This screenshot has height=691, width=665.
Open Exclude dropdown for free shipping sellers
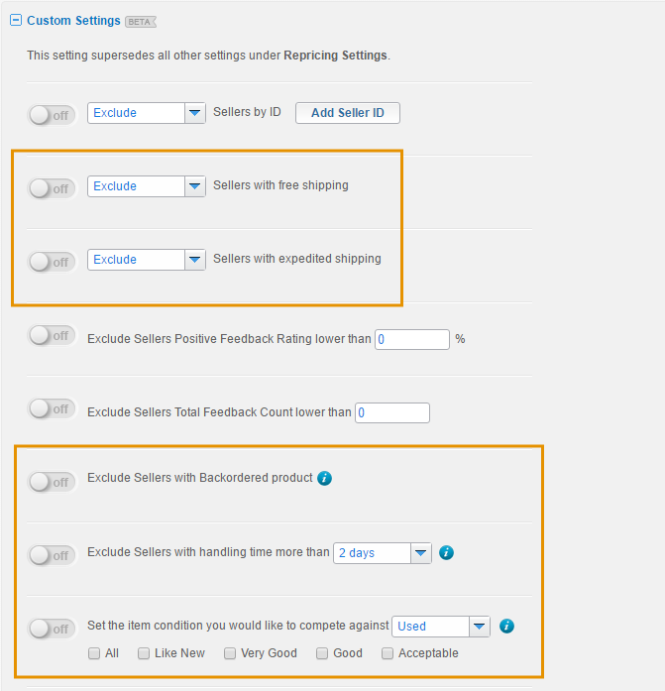(x=147, y=186)
